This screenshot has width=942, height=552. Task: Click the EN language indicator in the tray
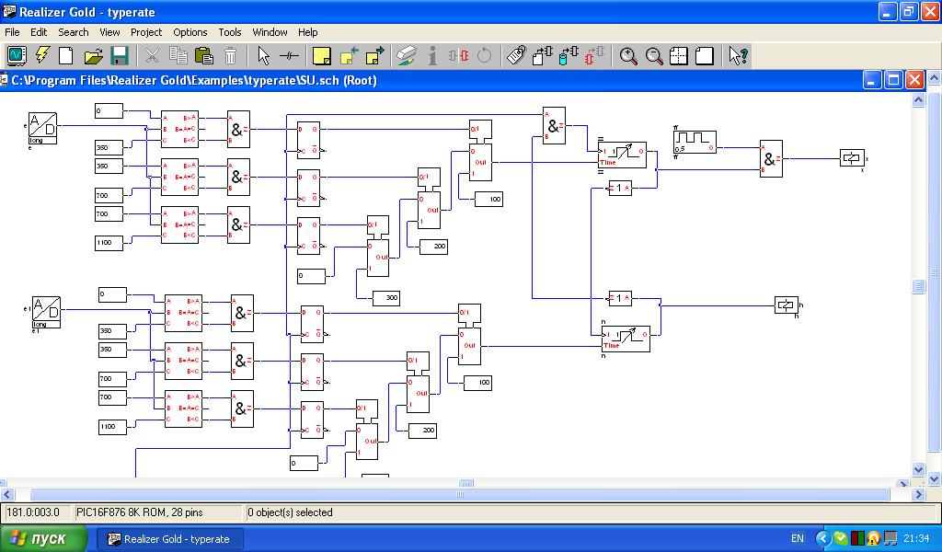click(x=798, y=539)
